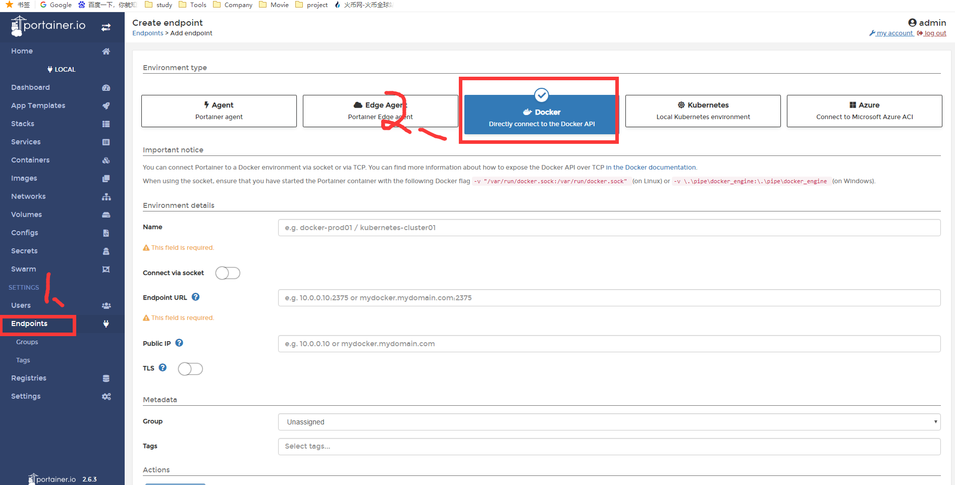This screenshot has width=955, height=485.
Task: Click the Endpoints breadcrumb link
Action: (148, 33)
